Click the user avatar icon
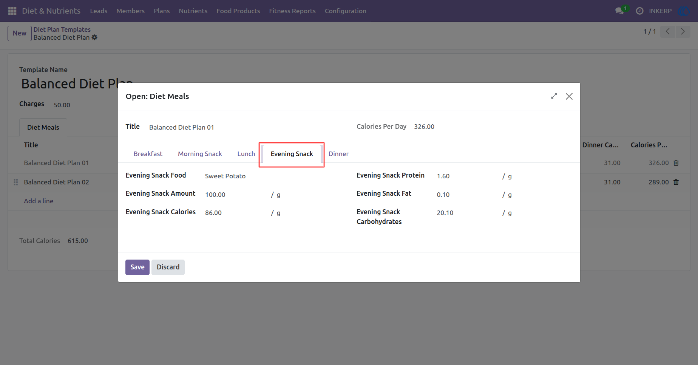Image resolution: width=698 pixels, height=365 pixels. coord(684,11)
